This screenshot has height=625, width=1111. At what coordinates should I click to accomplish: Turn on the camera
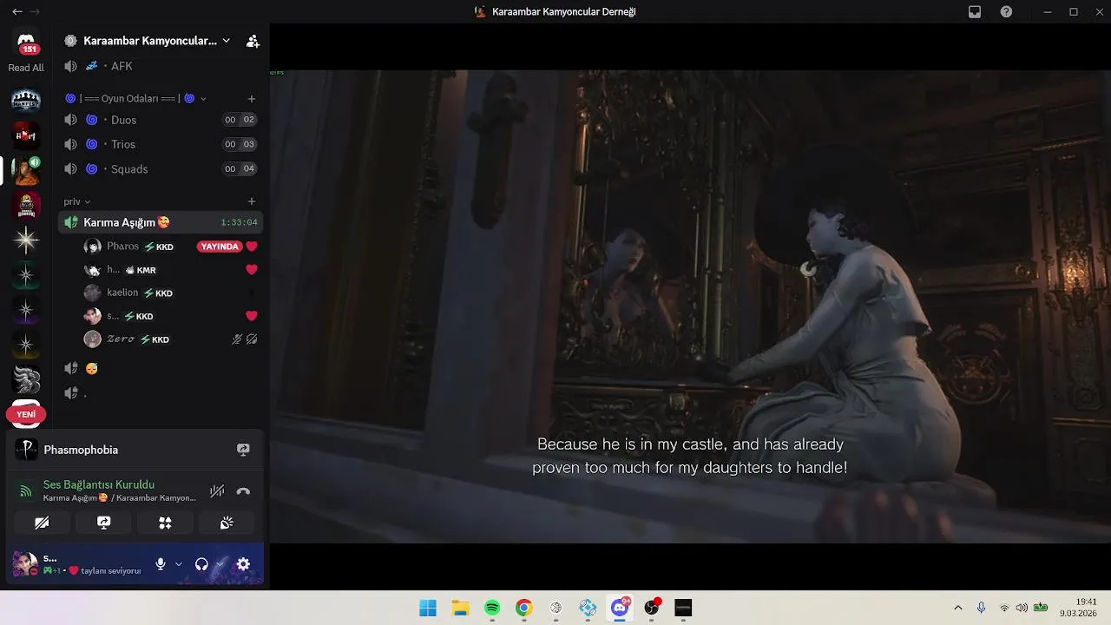42,523
